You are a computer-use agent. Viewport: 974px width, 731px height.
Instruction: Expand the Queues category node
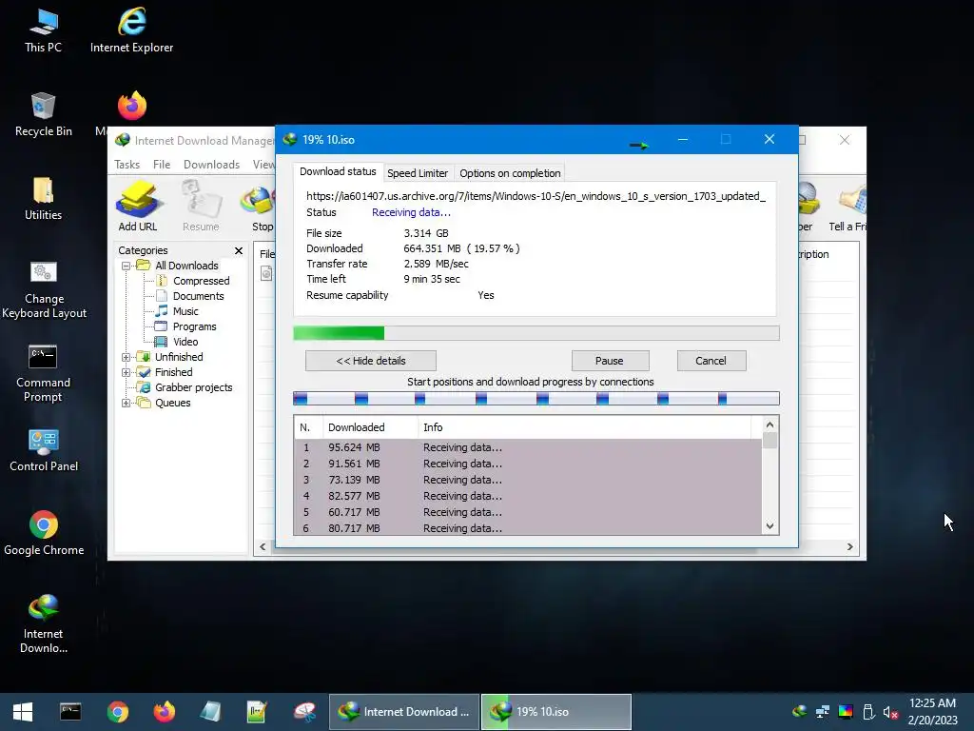[126, 403]
